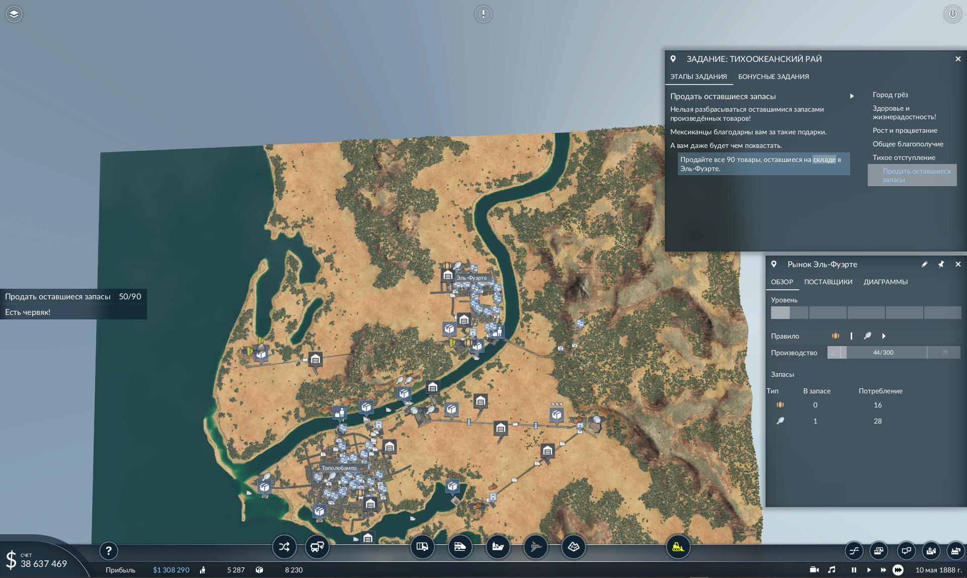Click the barrel cargo icon in Запасы table
This screenshot has height=578, width=967.
tap(780, 405)
